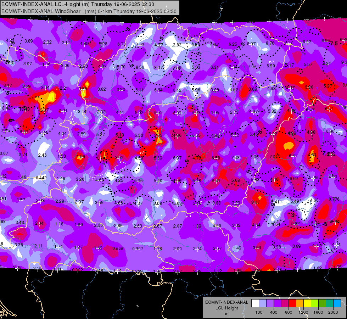
Task: Click the grid value '7.04'
Action: 274,157
